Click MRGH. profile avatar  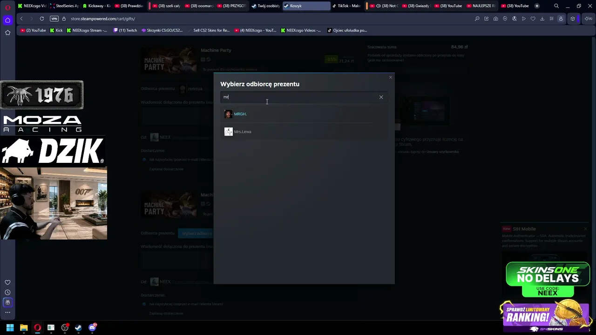point(228,114)
